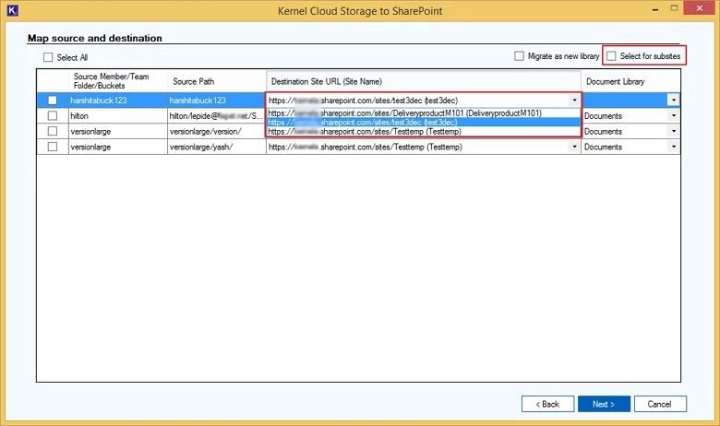Check the versionlarge/yash/ row checkbox
Image resolution: width=720 pixels, height=426 pixels.
tap(53, 147)
